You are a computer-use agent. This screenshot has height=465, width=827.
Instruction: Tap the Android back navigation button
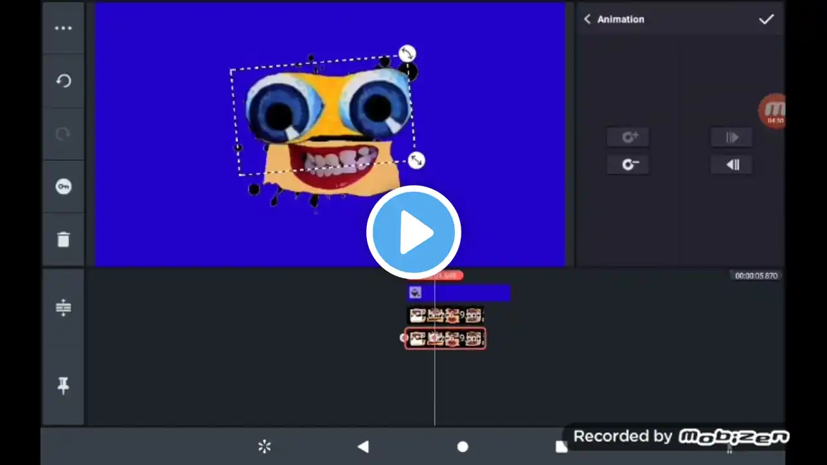[363, 446]
